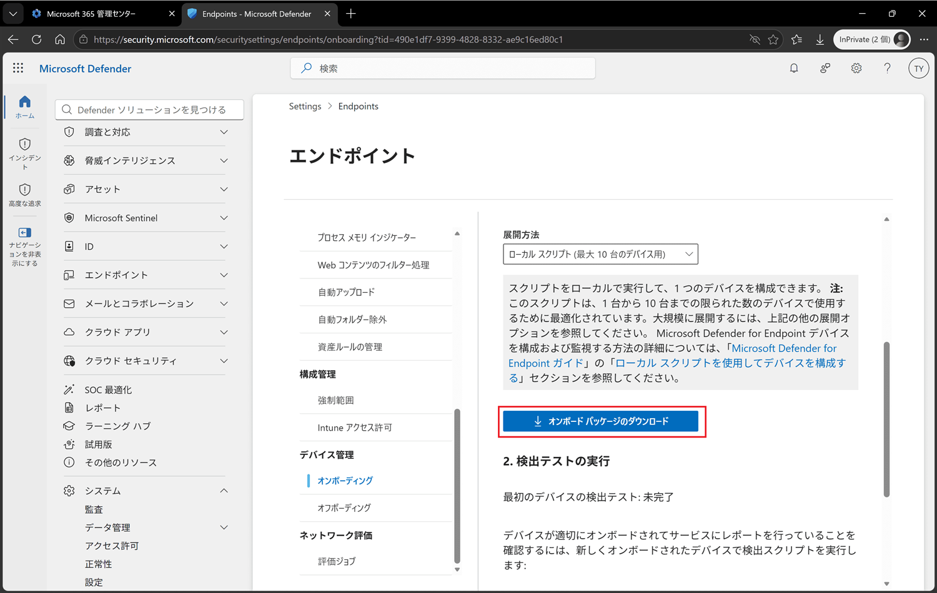Open the browser more options ellipsis
Viewport: 937px width, 593px height.
click(924, 39)
